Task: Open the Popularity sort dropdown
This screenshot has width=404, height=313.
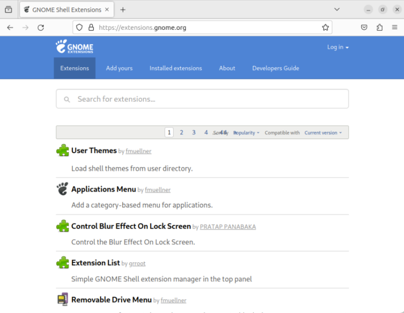Action: point(246,132)
